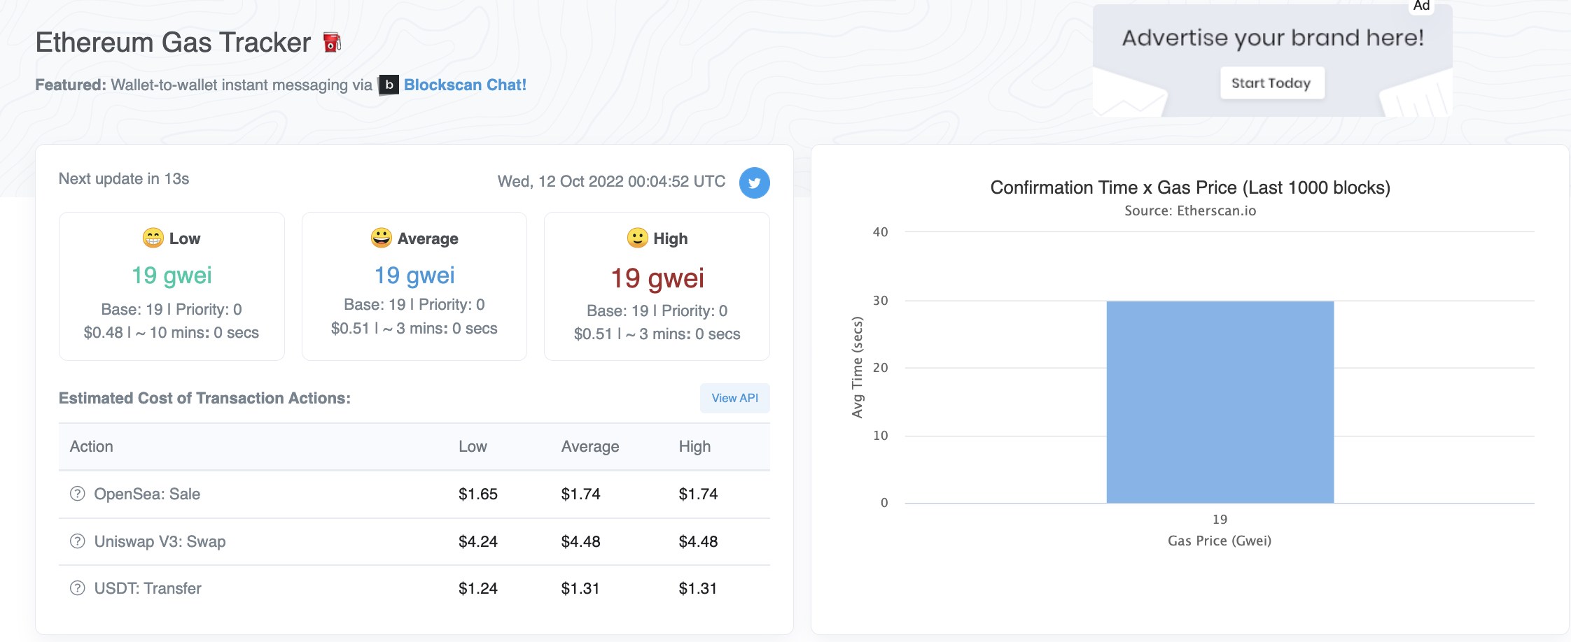Open the Blockscan Chat! link
The height and width of the screenshot is (642, 1571).
pos(465,85)
